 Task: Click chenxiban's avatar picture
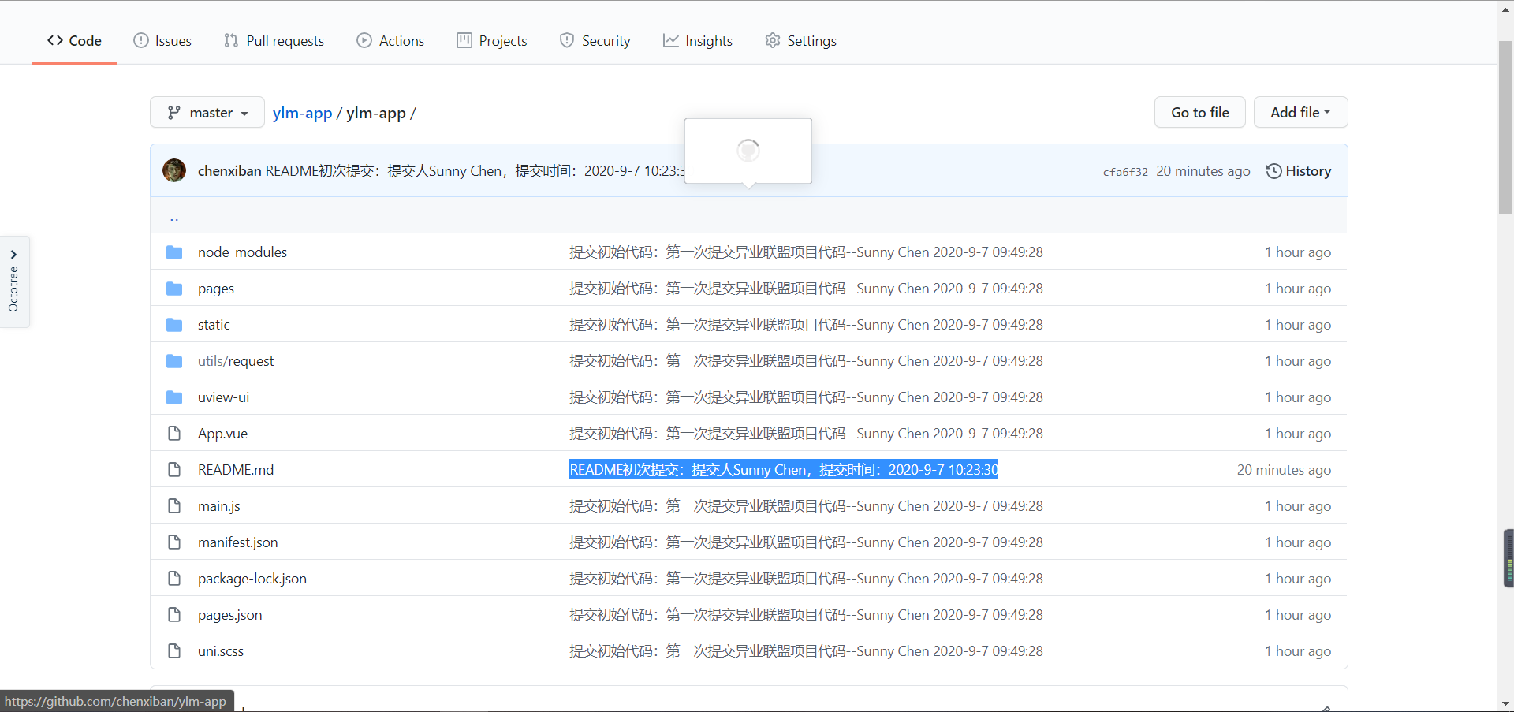coord(173,170)
